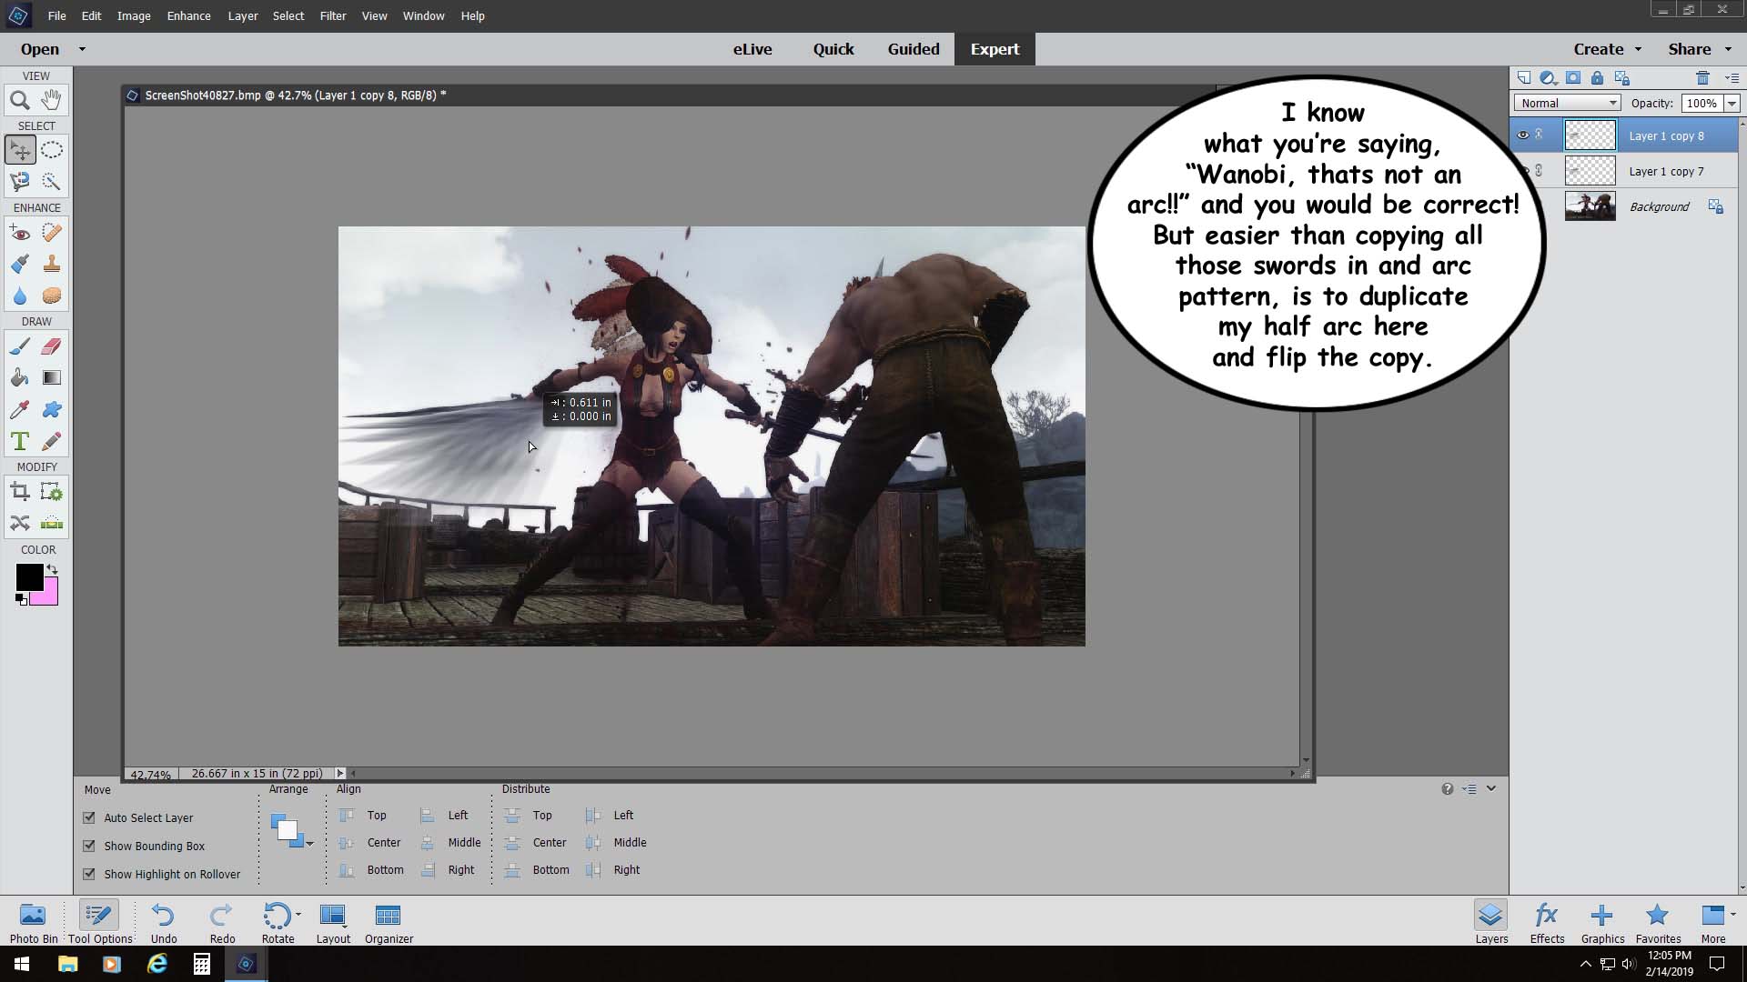
Task: Open the Organizer
Action: [x=389, y=922]
